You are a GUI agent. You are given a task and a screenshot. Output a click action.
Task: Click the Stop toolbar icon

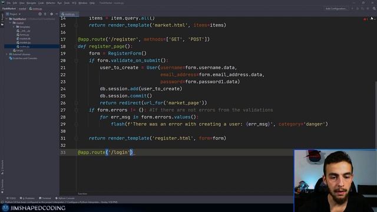(x=368, y=9)
